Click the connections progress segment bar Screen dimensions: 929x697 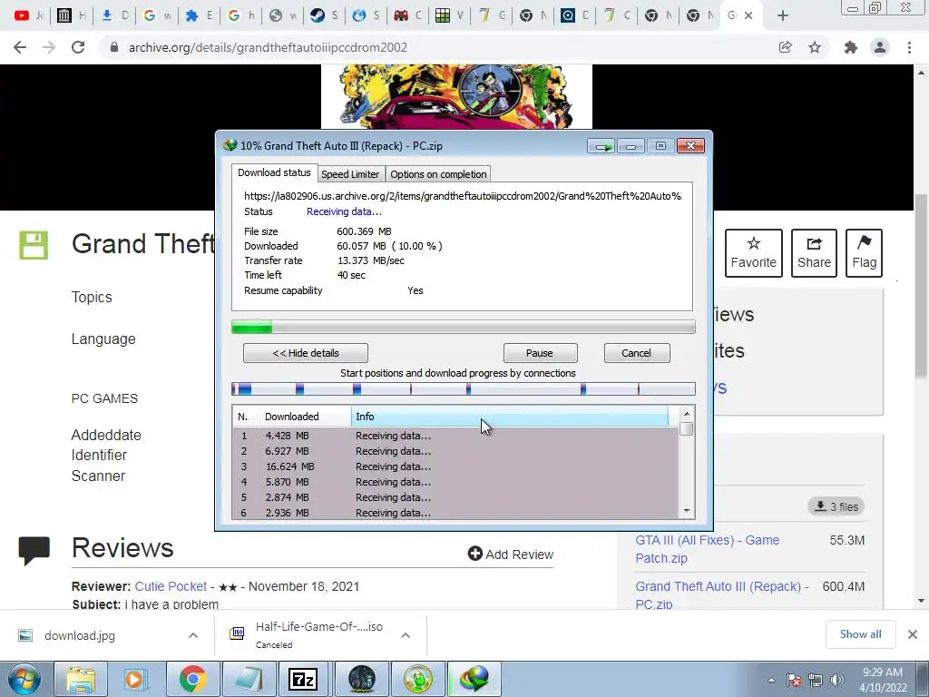[x=464, y=388]
